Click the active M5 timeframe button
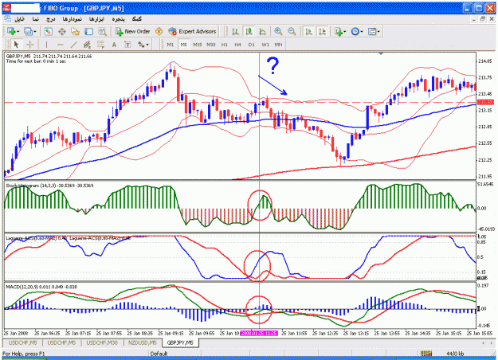Image resolution: width=498 pixels, height=360 pixels. pyautogui.click(x=183, y=45)
